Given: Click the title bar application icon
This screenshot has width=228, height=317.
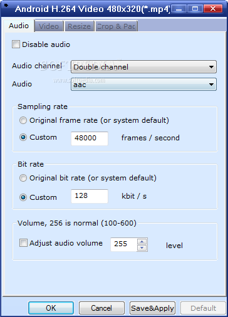Looking at the screenshot, I should (6, 5).
